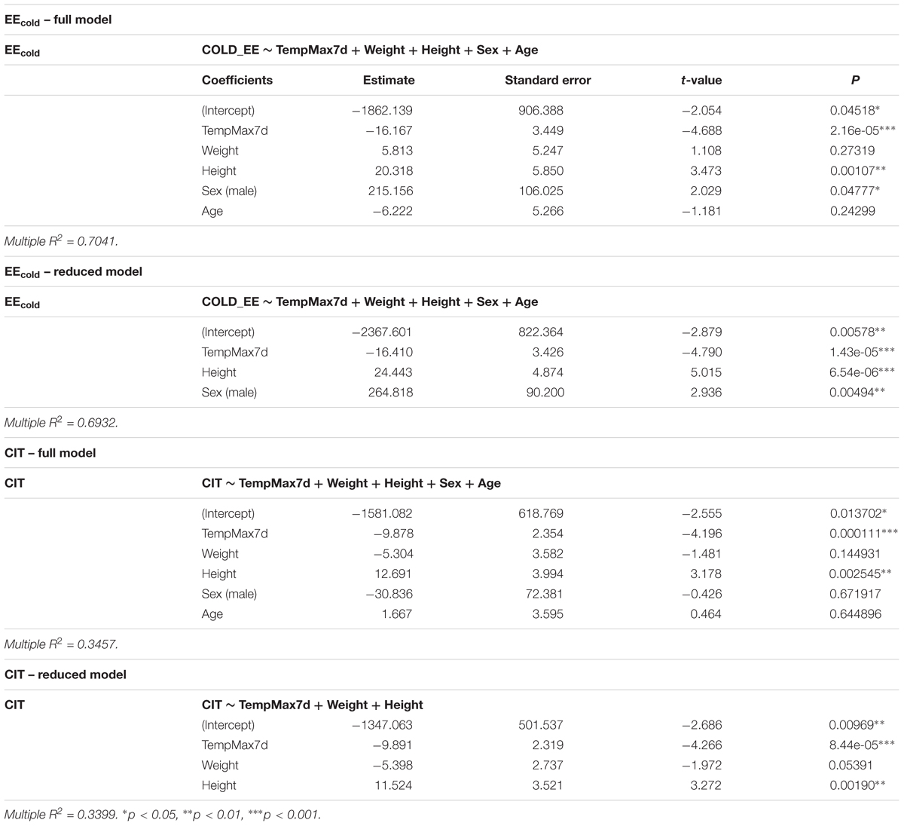Click the 'EEcold – reduced model' section heading
The width and height of the screenshot is (904, 826).
pyautogui.click(x=73, y=272)
